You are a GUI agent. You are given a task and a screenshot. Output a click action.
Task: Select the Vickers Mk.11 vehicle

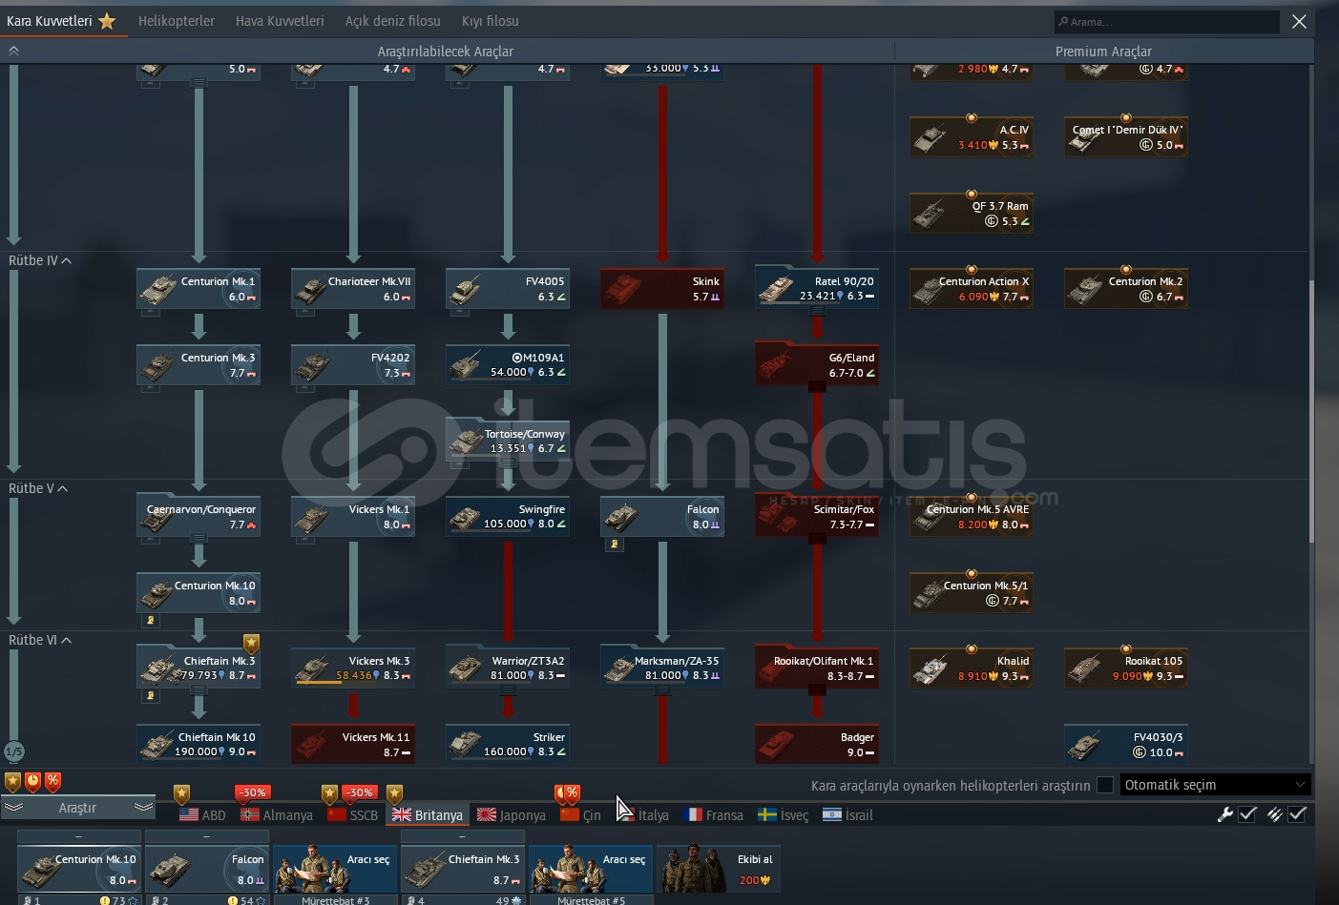point(353,745)
